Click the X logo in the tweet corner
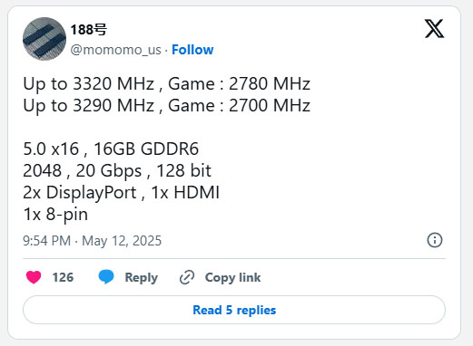 tap(434, 29)
